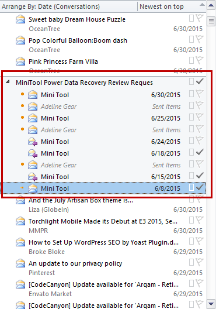Click replied-mail icon for Mini Tool 6/24/2015
Image resolution: width=216 pixels, height=309 pixels.
point(33,142)
